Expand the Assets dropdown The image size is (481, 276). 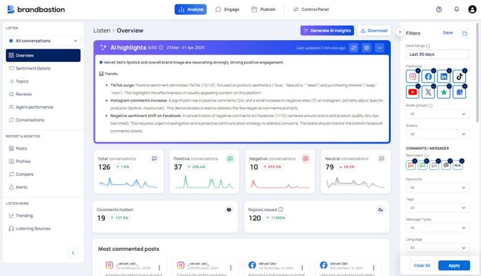tap(437, 134)
